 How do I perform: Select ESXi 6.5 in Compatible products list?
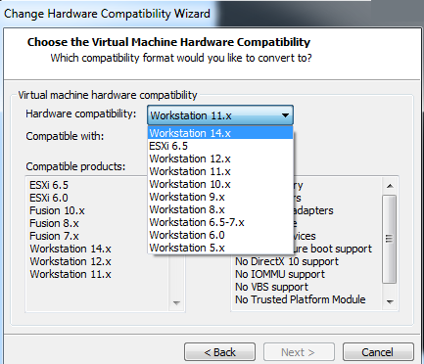coord(49,185)
